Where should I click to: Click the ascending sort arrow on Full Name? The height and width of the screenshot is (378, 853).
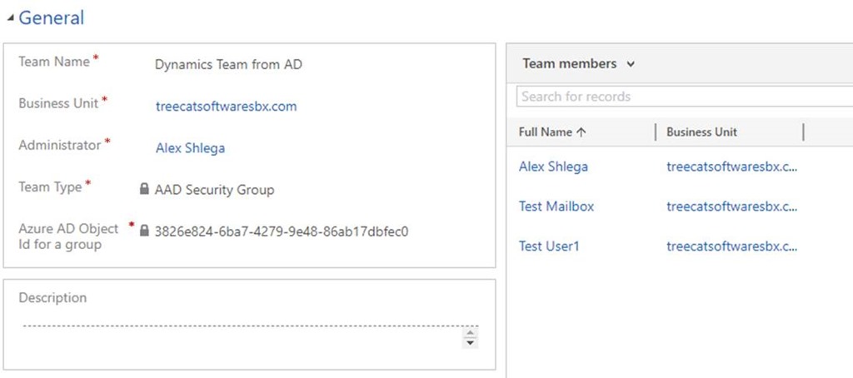pos(581,132)
